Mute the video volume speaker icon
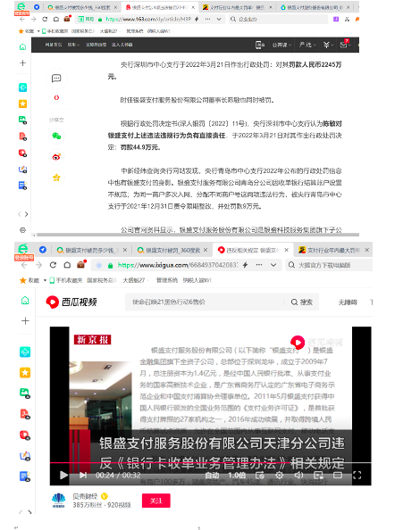Viewport: 403px width, 530px height. [x=298, y=475]
